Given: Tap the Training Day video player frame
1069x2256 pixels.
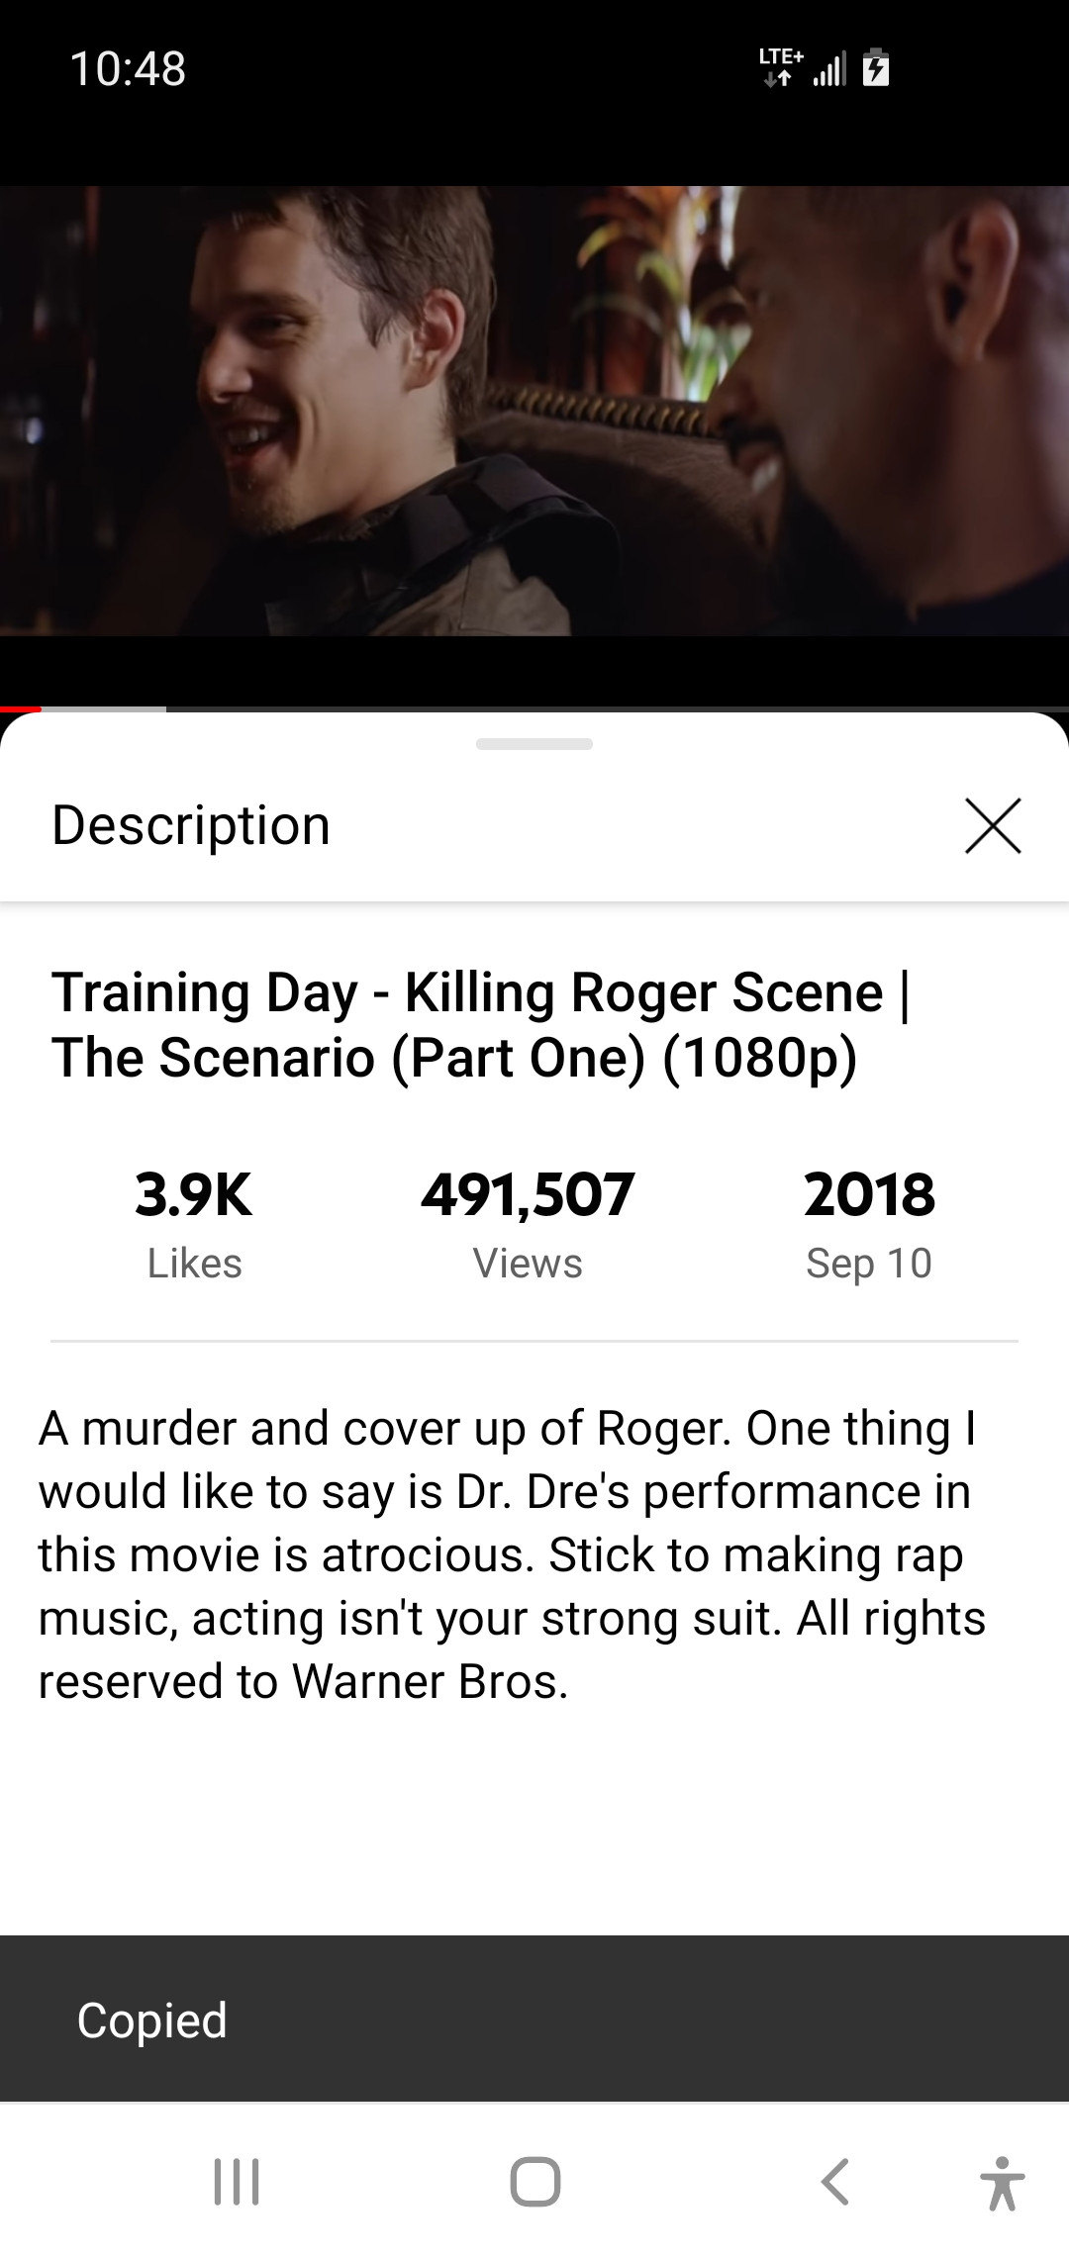Looking at the screenshot, I should (x=534, y=411).
